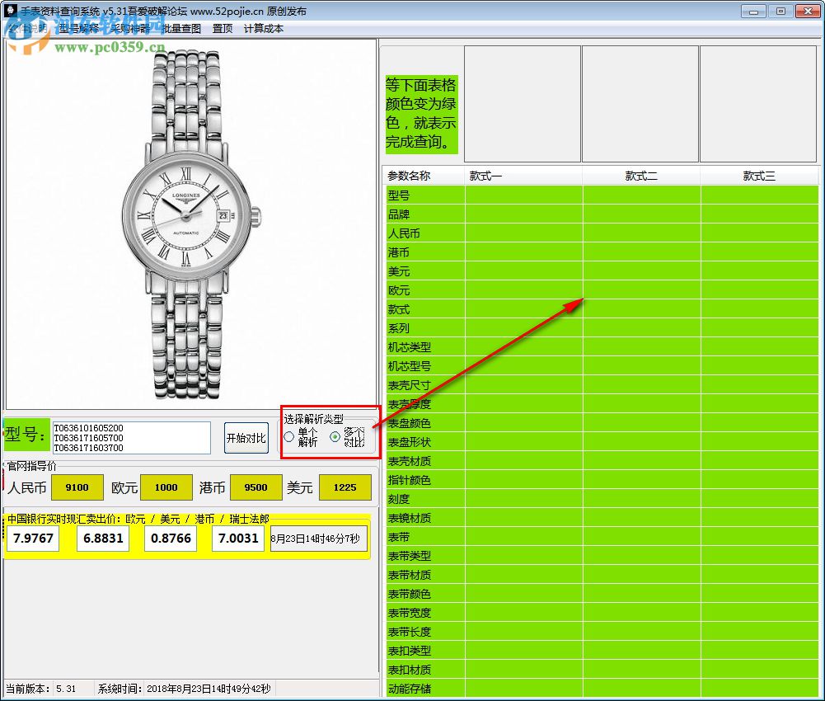Click the 参数名称 column header

tap(424, 176)
